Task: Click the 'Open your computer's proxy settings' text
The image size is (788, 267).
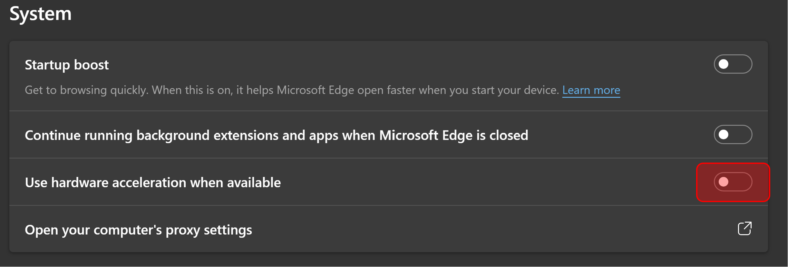Action: point(138,230)
